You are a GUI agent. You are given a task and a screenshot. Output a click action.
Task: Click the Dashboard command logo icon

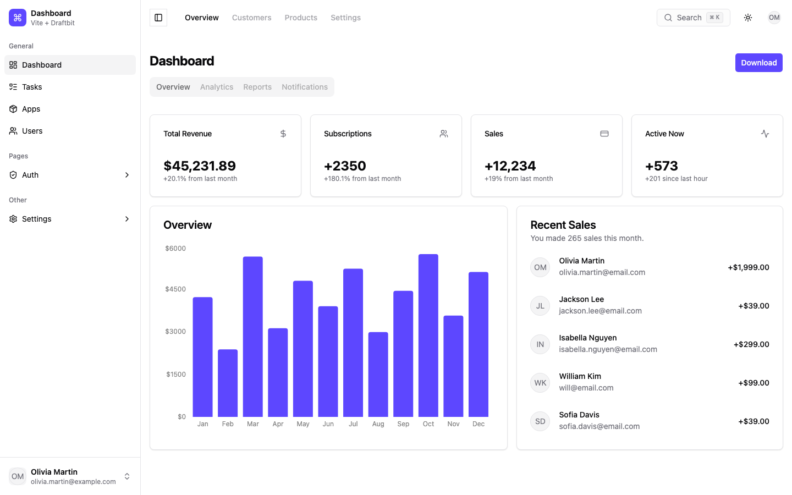click(x=18, y=18)
